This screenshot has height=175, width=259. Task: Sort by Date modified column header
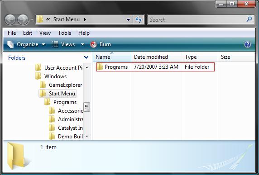tap(157, 57)
